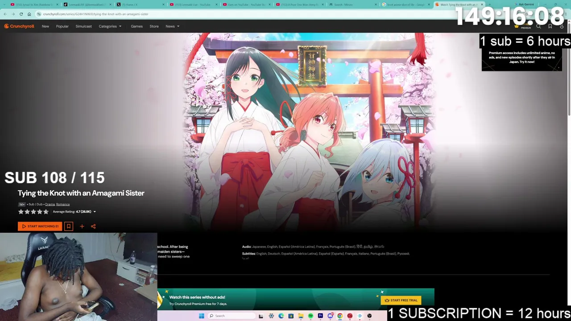Rate the series with the third star

click(33, 212)
